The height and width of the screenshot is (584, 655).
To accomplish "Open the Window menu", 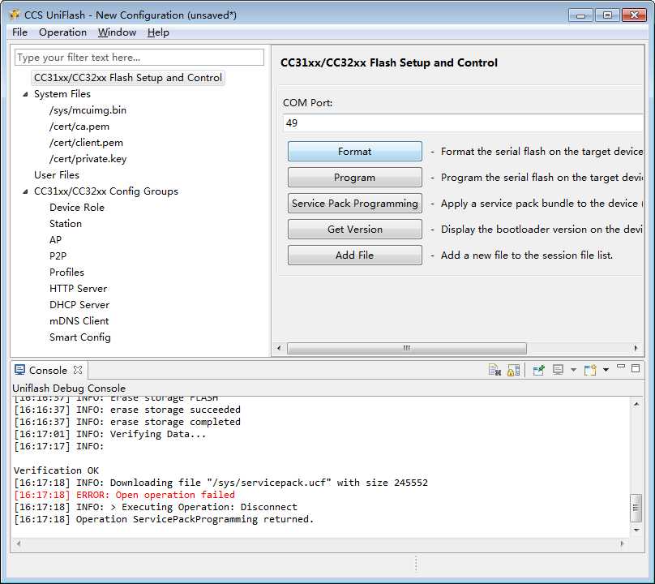I will tap(117, 32).
